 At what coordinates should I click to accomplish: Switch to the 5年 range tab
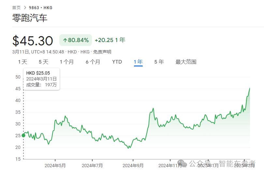[159, 62]
